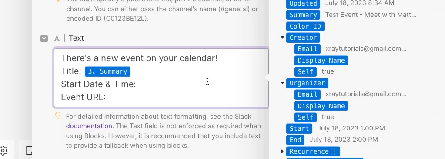Image resolution: width=445 pixels, height=159 pixels.
Task: Expand the Recurrence[] array
Action: click(282, 151)
